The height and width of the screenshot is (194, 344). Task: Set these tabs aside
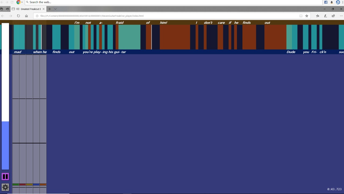tap(7, 9)
